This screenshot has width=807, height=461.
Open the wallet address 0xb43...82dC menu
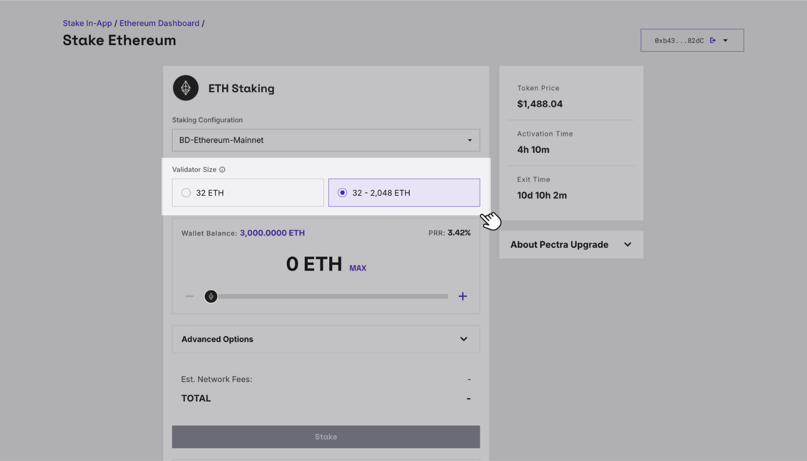(x=692, y=40)
